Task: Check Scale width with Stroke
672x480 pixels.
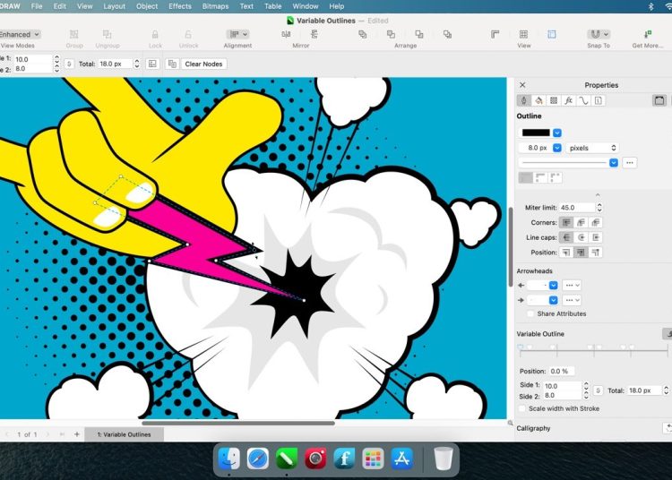Action: (x=523, y=408)
